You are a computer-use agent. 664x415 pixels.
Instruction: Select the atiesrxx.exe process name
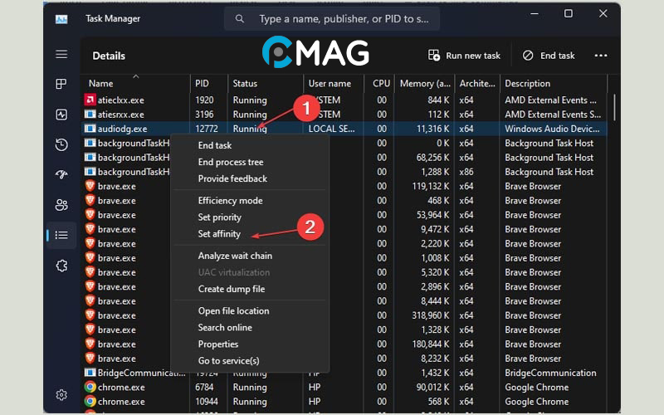120,115
